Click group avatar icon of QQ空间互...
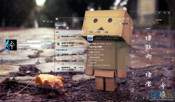 click(58, 75)
